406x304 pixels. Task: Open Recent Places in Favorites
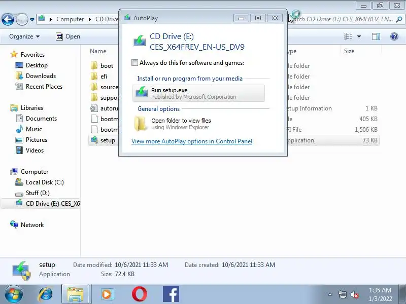tap(44, 86)
